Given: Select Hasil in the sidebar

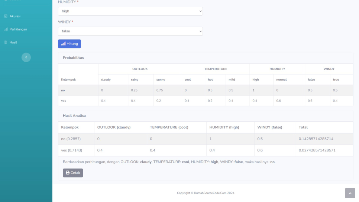Looking at the screenshot, I should click(13, 42).
